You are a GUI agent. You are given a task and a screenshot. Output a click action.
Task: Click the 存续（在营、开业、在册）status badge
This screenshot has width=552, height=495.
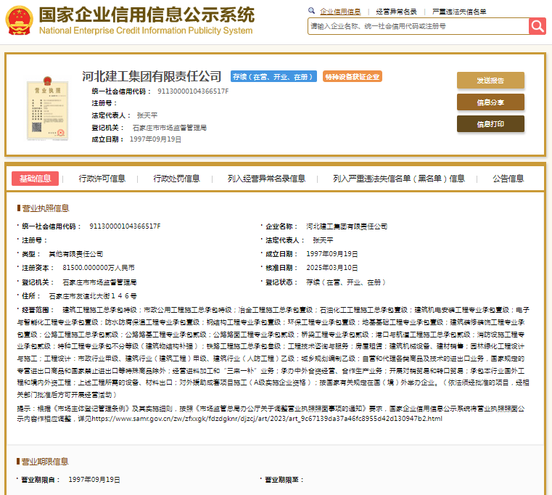[x=273, y=76]
